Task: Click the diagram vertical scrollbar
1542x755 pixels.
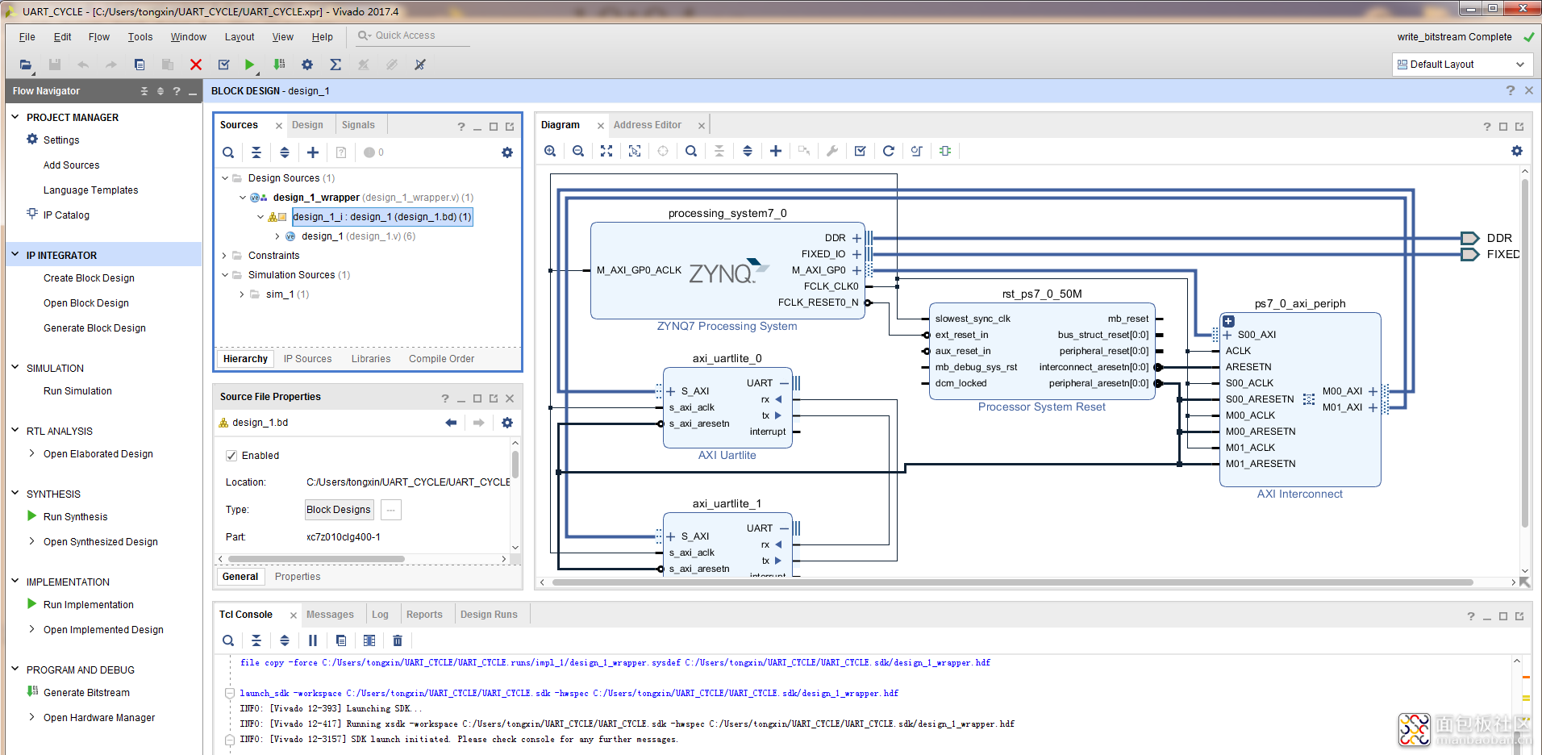Action: coord(1524,352)
